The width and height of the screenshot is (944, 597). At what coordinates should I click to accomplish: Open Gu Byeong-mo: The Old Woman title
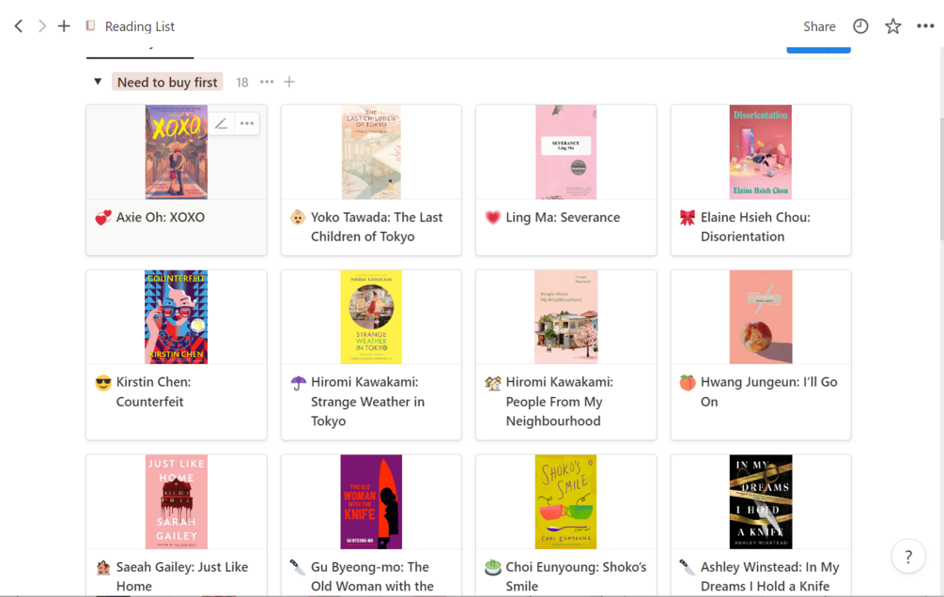tap(372, 576)
